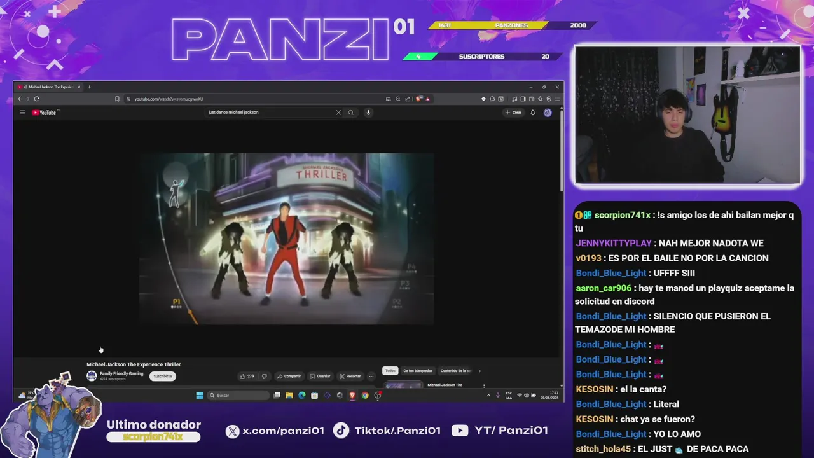Click the Thriller video player area
The width and height of the screenshot is (814, 458).
286,239
